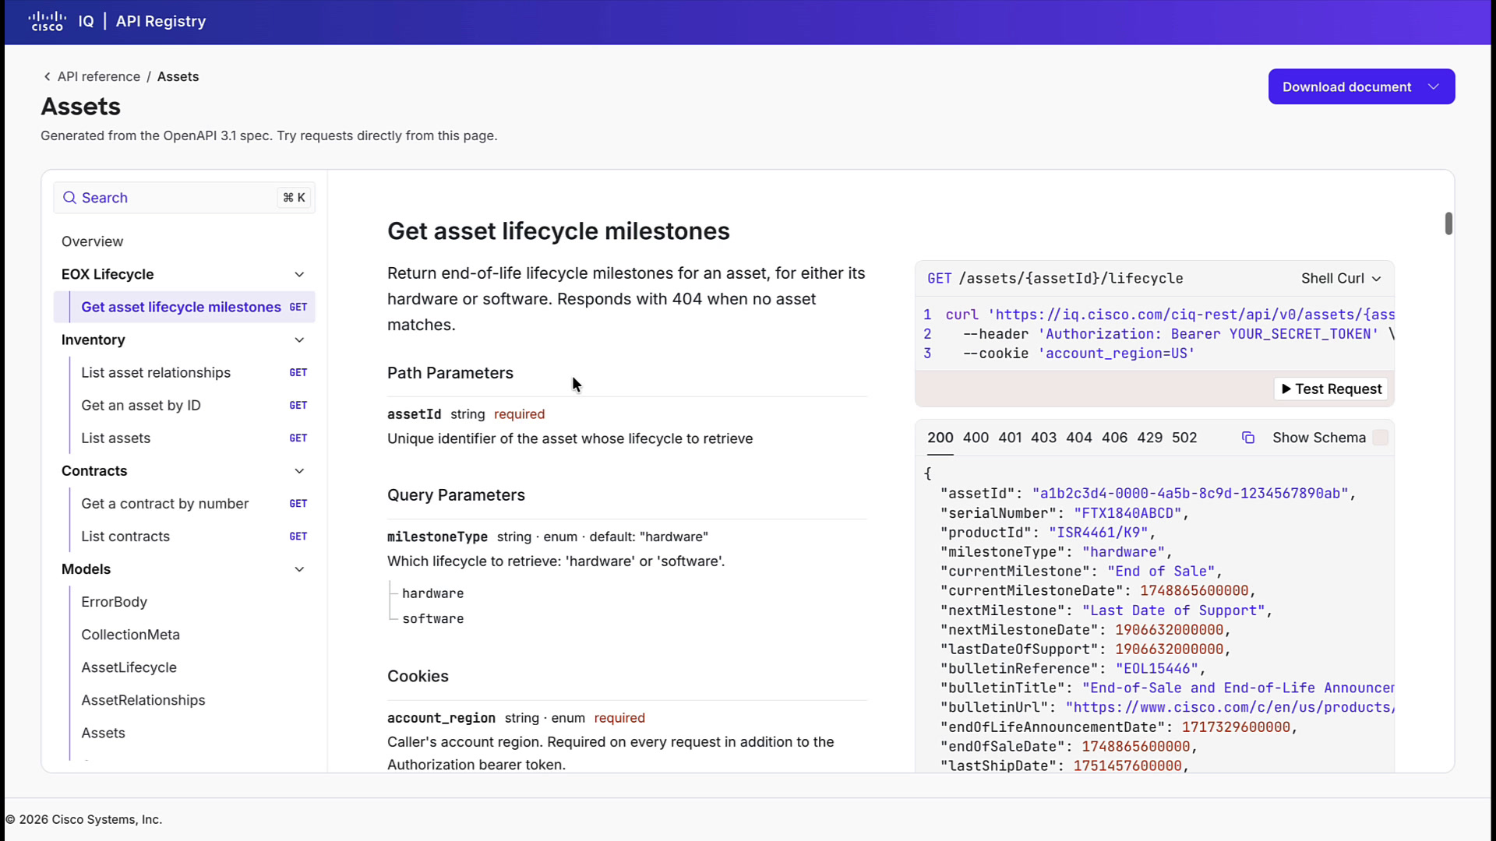
Task: Click the Cisco logo in header
Action: [47, 21]
